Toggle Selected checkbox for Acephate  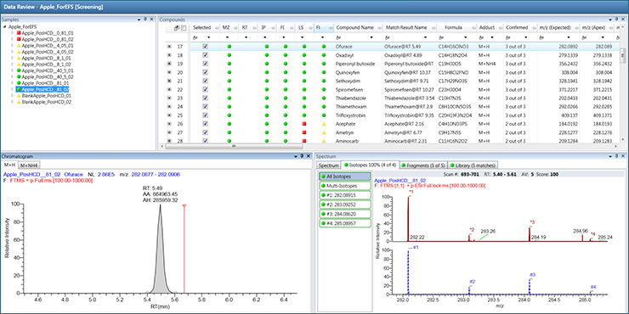[x=206, y=124]
